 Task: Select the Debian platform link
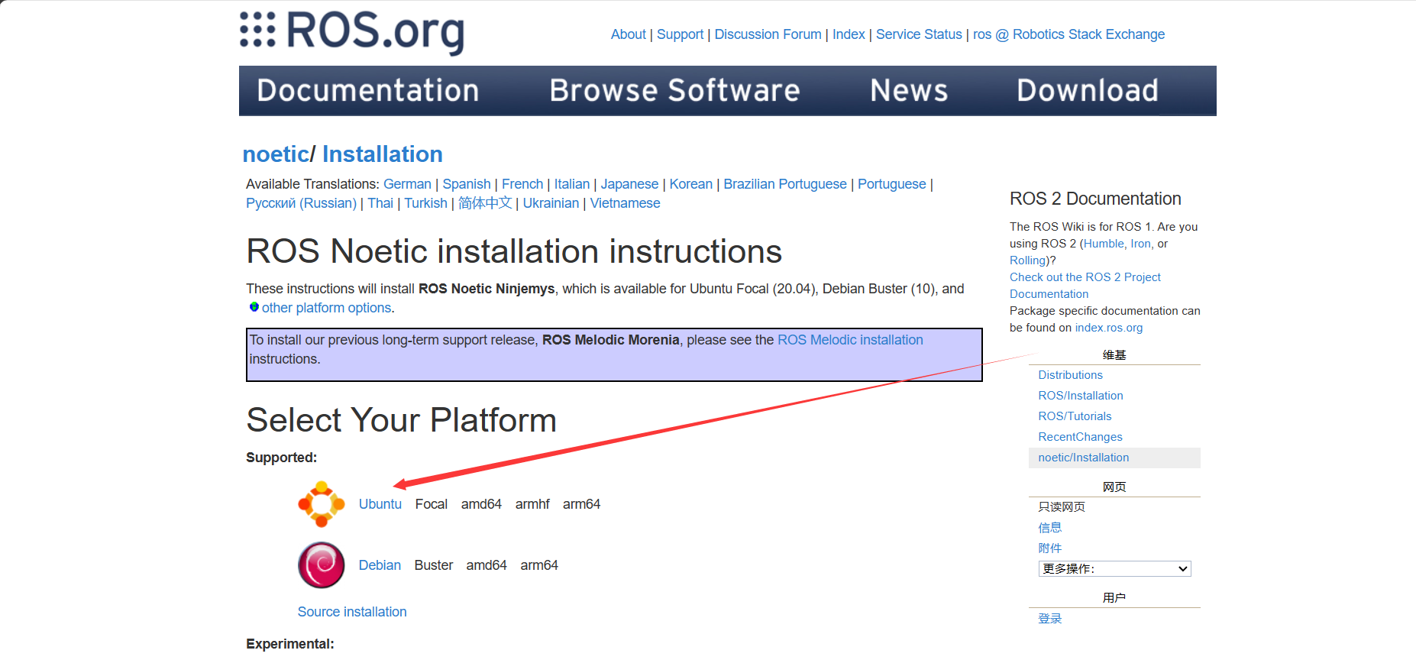point(380,565)
